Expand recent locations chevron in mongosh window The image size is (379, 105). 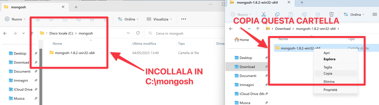23,33
